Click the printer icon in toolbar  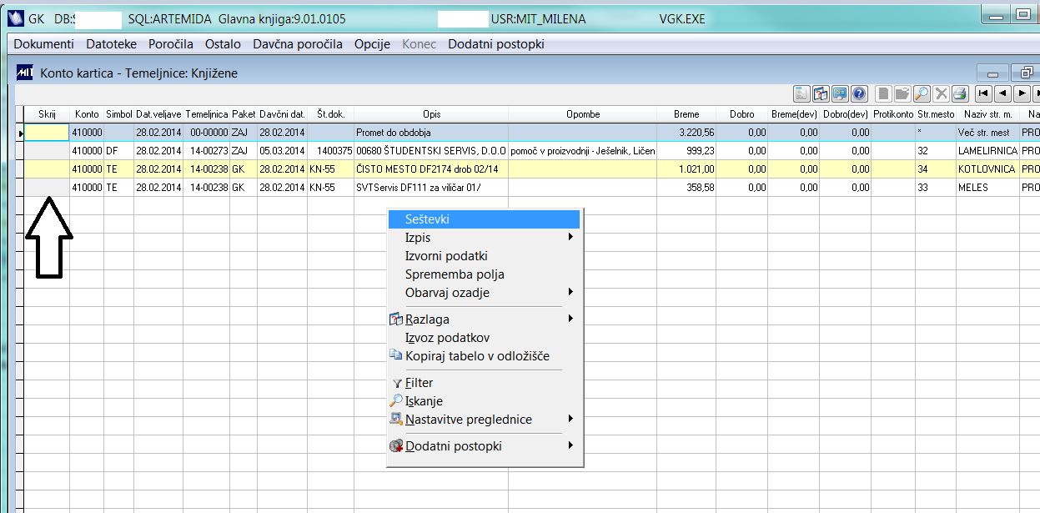pos(960,93)
